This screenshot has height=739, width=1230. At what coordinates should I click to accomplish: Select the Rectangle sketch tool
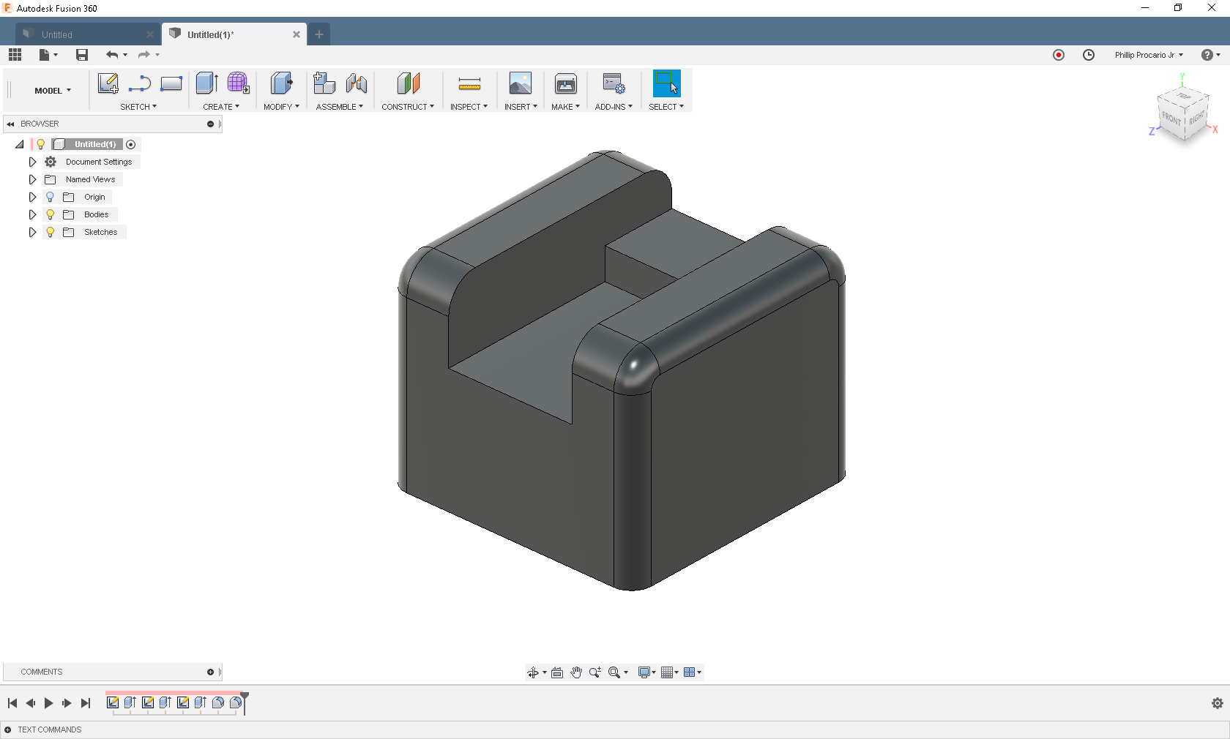click(x=171, y=84)
